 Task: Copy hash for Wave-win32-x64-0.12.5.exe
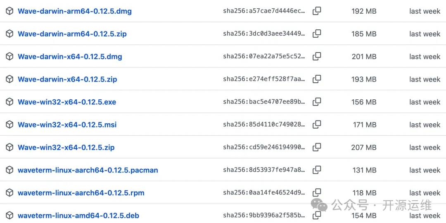317,102
